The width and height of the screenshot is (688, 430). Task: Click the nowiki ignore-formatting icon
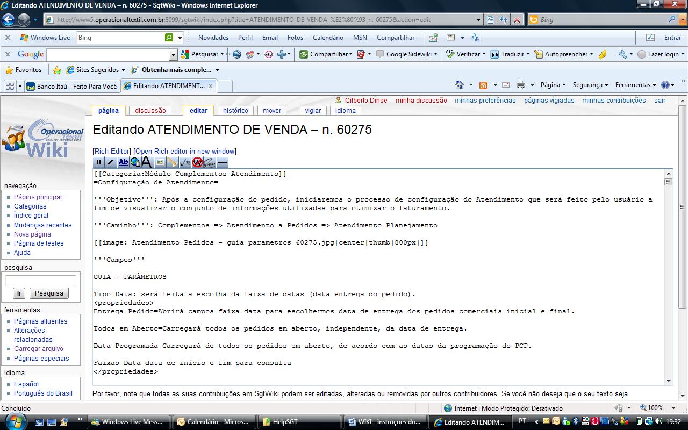click(x=197, y=162)
